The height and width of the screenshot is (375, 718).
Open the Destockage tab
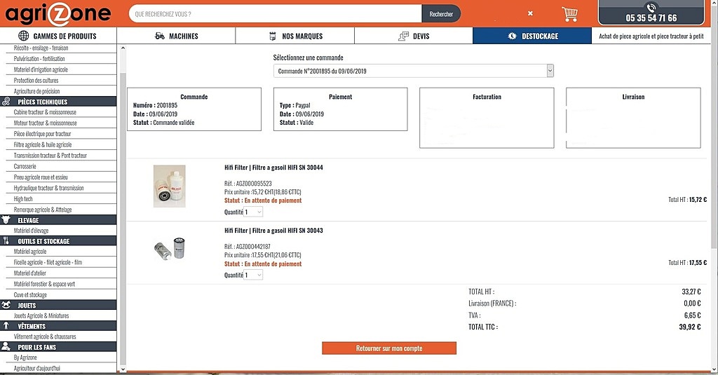click(532, 36)
